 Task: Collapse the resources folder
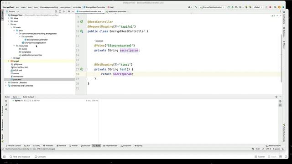(x=14, y=46)
